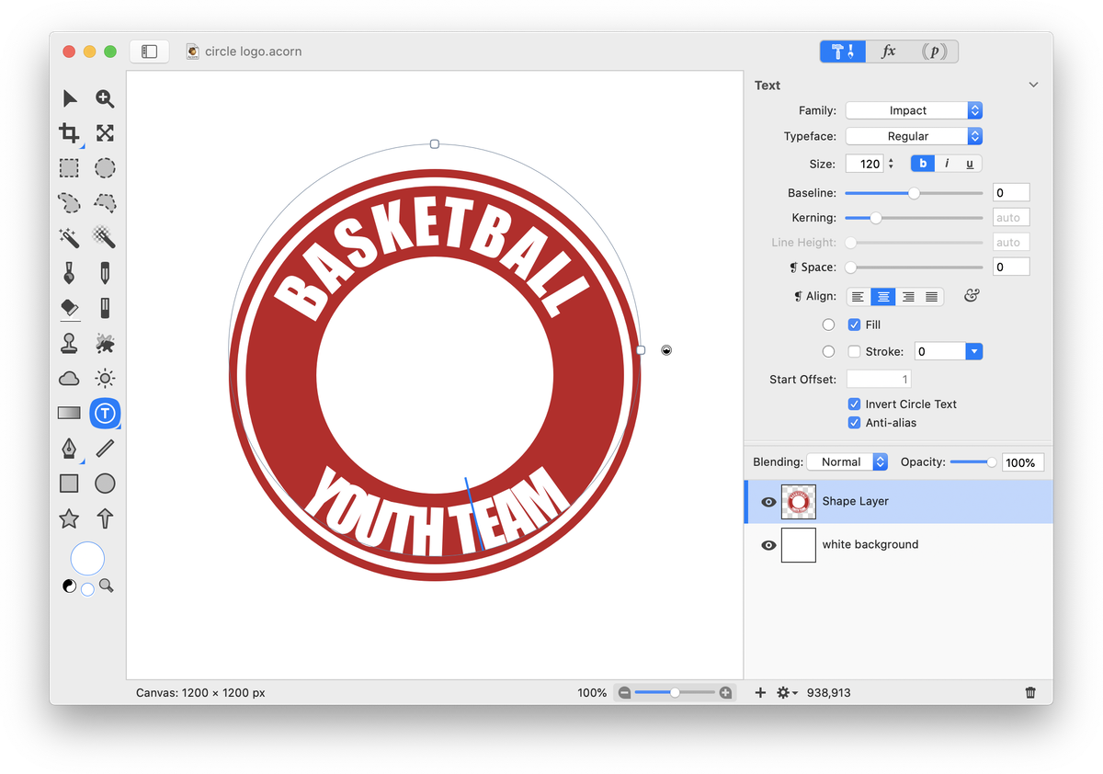Add a new layer with plus button

pos(760,692)
